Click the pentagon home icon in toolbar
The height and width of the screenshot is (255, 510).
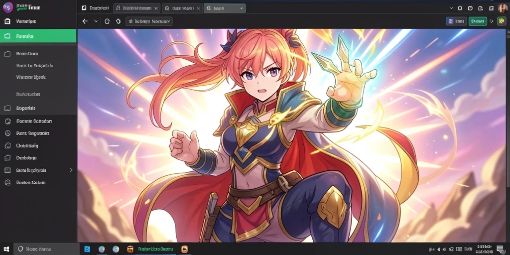[107, 21]
